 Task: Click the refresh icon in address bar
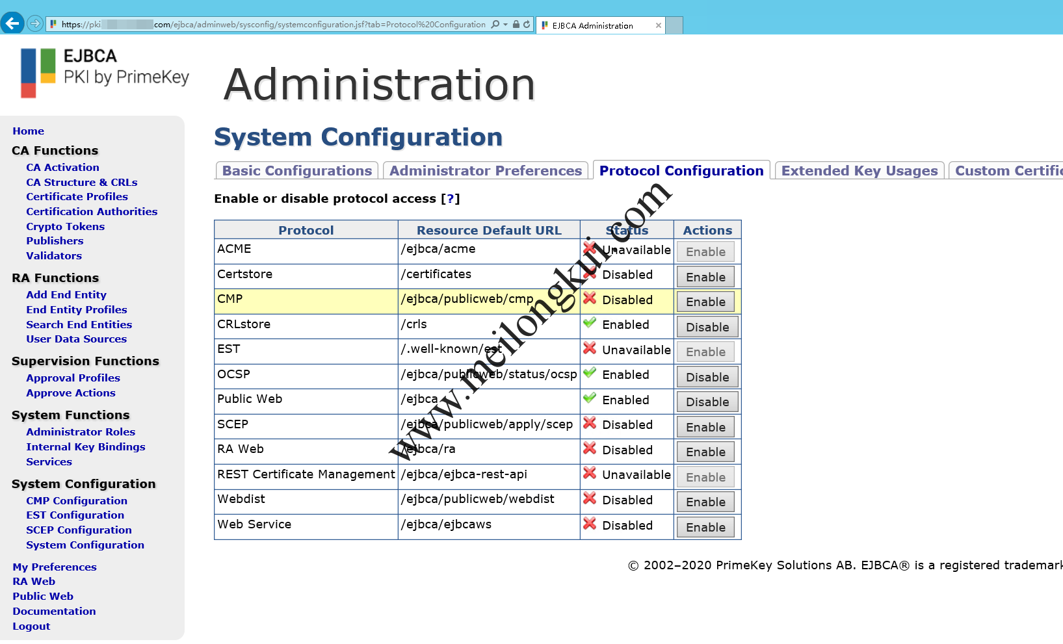tap(527, 24)
